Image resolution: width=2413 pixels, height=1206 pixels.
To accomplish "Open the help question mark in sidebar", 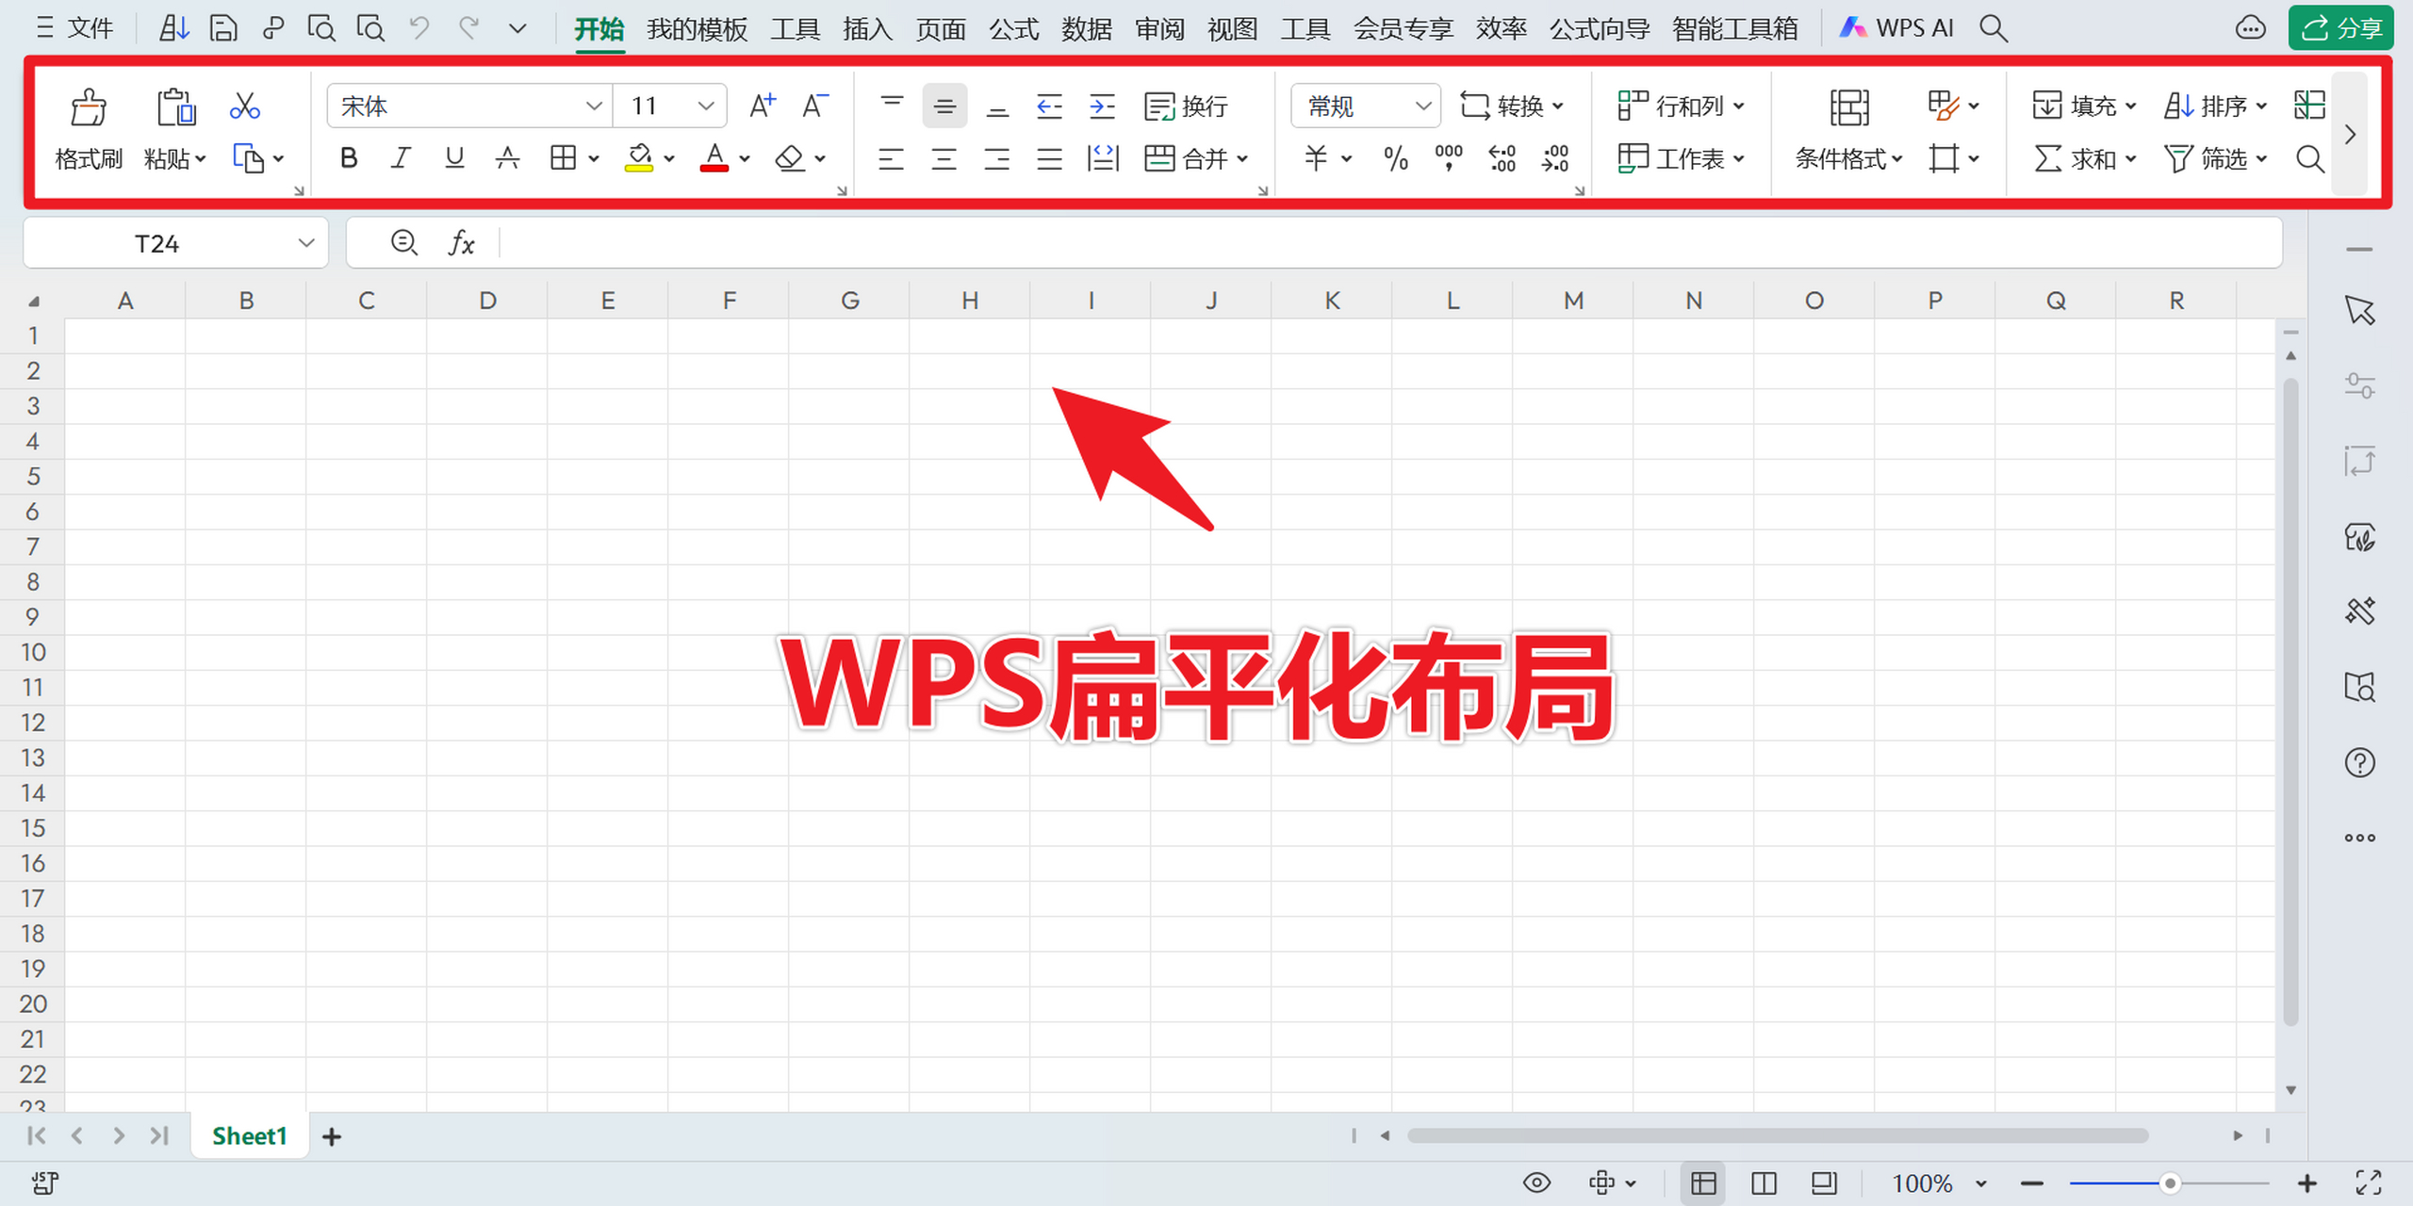I will [x=2359, y=762].
